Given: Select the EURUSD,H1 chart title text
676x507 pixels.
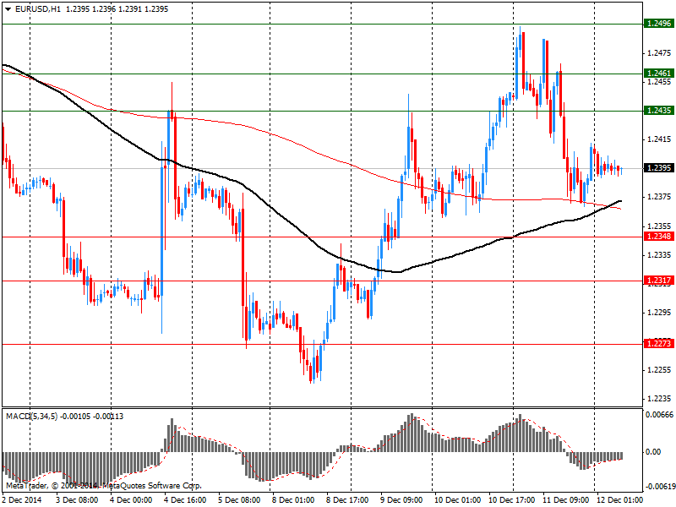Looking at the screenshot, I should point(38,9).
